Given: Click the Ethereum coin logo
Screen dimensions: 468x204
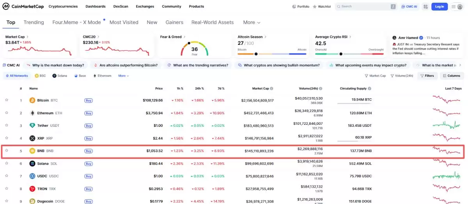Looking at the screenshot, I should click(x=32, y=113).
